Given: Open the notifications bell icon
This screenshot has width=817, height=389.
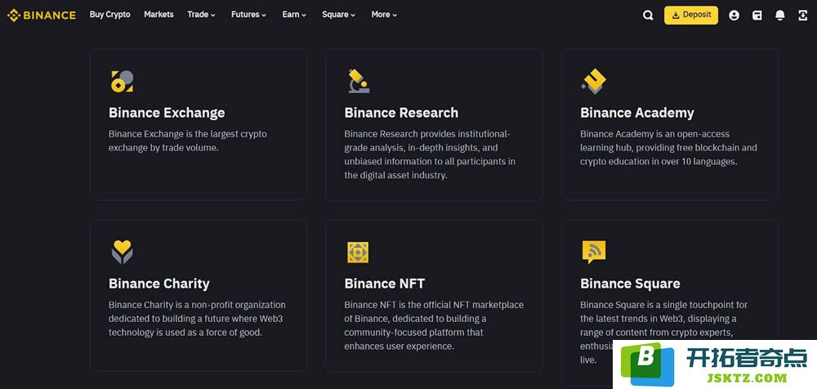Looking at the screenshot, I should click(x=780, y=16).
